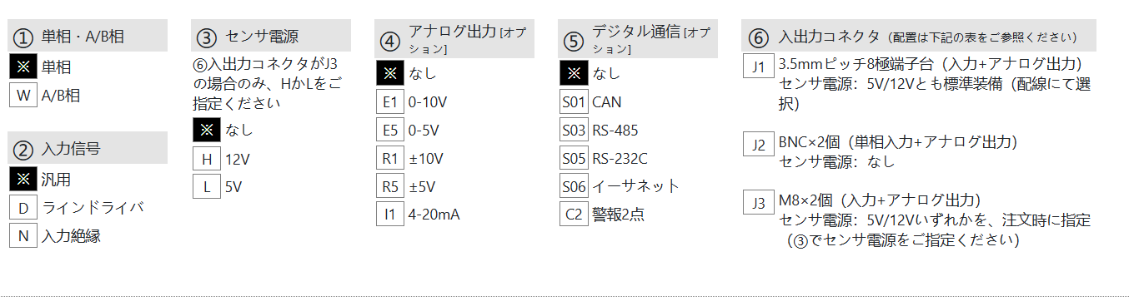Viewport: 1129px width, 306px height.
Task: Click the ① 単相・A/B相 section header
Action: point(88,36)
